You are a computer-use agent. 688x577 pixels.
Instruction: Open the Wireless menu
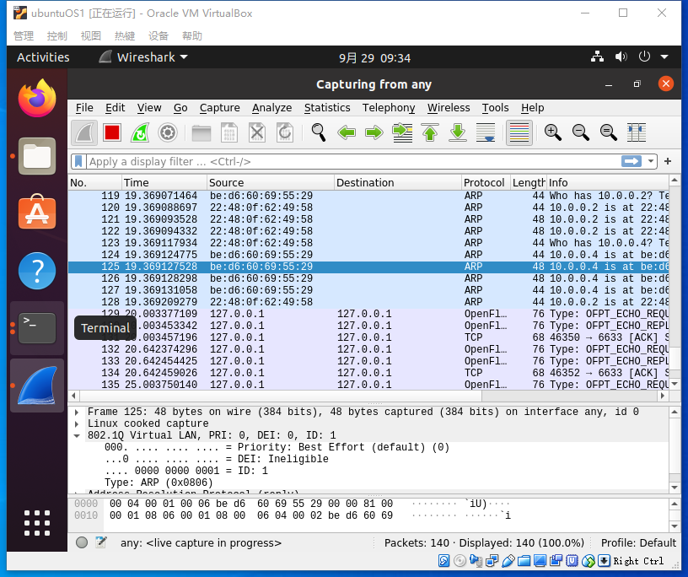click(449, 108)
